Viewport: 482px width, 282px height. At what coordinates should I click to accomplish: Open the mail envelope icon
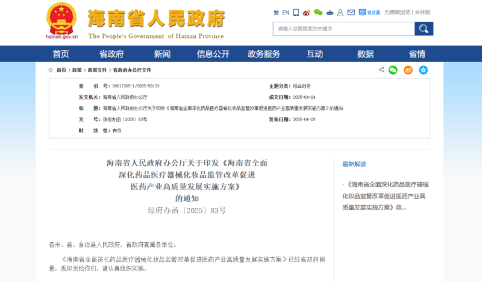pyautogui.click(x=351, y=12)
